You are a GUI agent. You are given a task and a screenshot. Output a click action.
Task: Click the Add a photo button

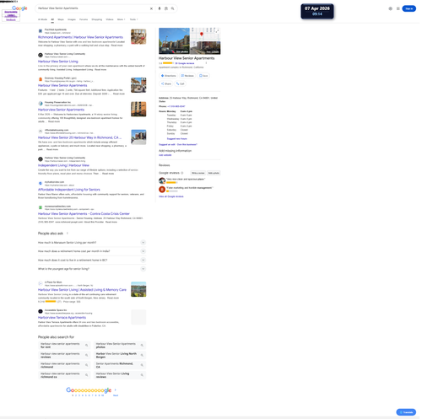[214, 173]
